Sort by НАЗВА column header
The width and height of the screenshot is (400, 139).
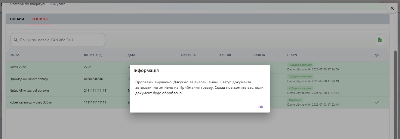coord(14,55)
